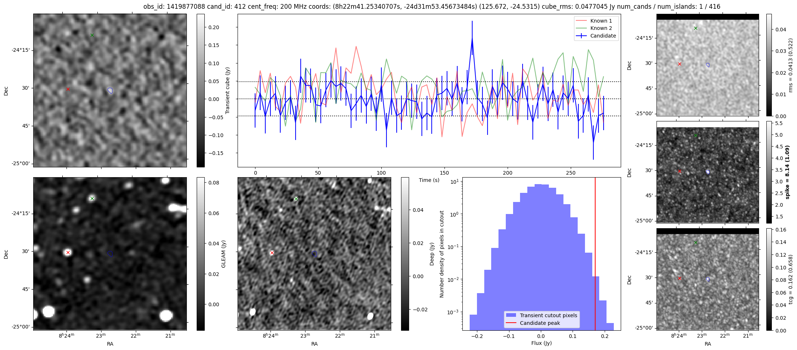Click the red x marker in the transient cube image
797x350 pixels.
[68, 89]
